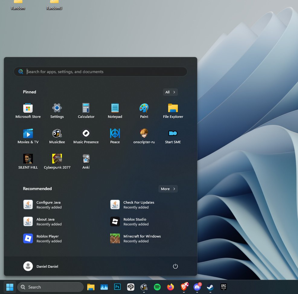Screen dimensions: 298x294
Task: Open Photoshop from the taskbar
Action: tap(117, 287)
